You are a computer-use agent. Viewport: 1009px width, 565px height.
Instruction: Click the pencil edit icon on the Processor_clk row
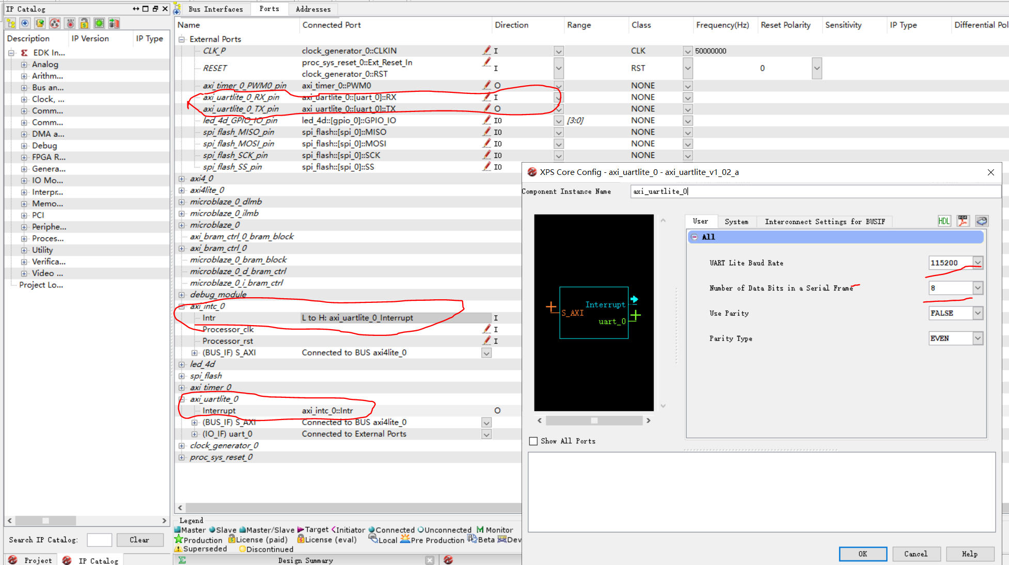pos(486,329)
